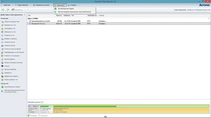211x118 pixels.
Task: Click the Том column header
Action: tap(41, 15)
